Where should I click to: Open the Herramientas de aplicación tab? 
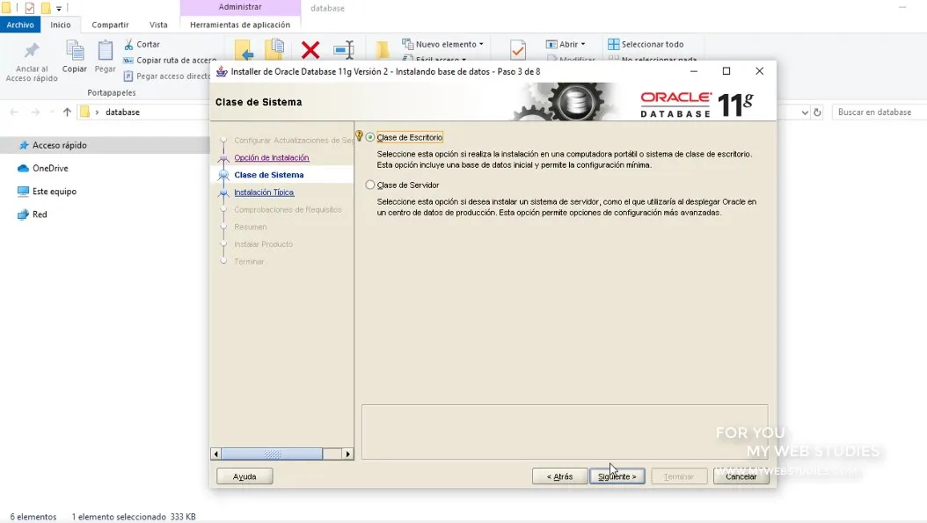pyautogui.click(x=240, y=25)
